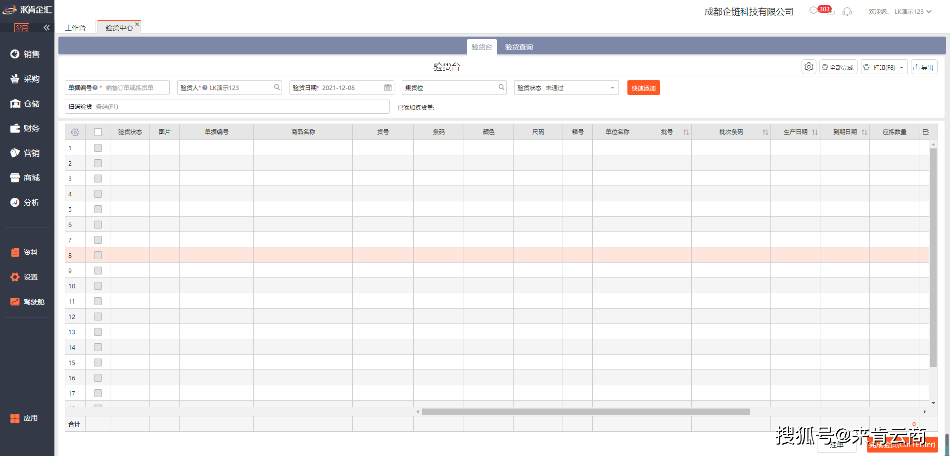
Task: Click the table column settings gear icon
Action: click(75, 132)
